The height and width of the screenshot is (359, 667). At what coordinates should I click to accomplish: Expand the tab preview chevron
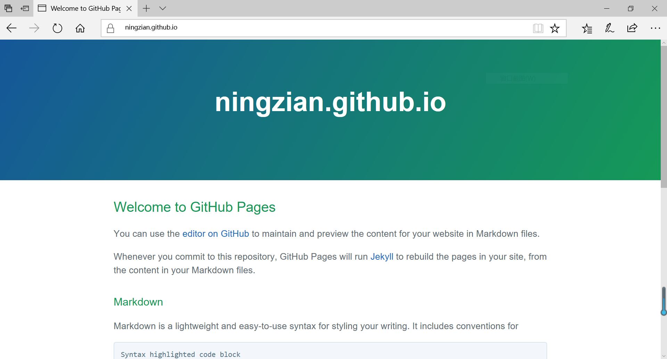pos(163,8)
